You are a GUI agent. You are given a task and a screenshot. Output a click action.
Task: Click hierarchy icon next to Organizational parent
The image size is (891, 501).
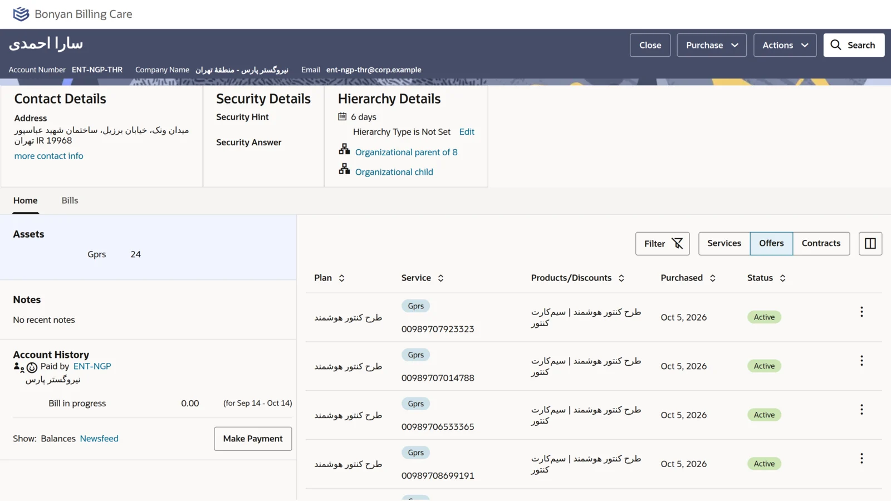(344, 149)
